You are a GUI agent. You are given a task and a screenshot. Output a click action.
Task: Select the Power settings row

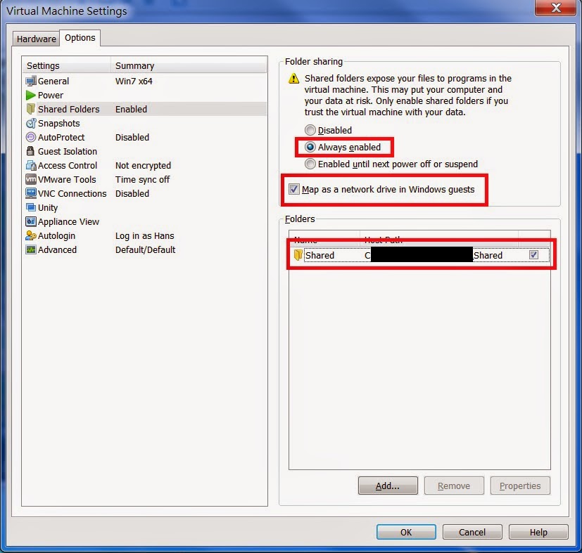tap(144, 96)
